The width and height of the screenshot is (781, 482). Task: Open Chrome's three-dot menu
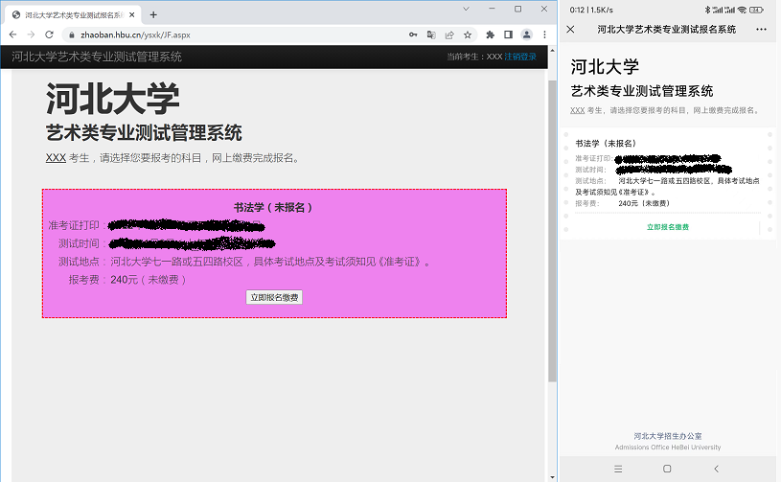tap(544, 34)
